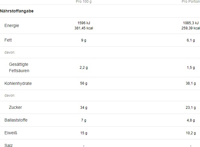The width and height of the screenshot is (200, 147).
Task: Click the Fett row label
Action: pyautogui.click(x=8, y=40)
